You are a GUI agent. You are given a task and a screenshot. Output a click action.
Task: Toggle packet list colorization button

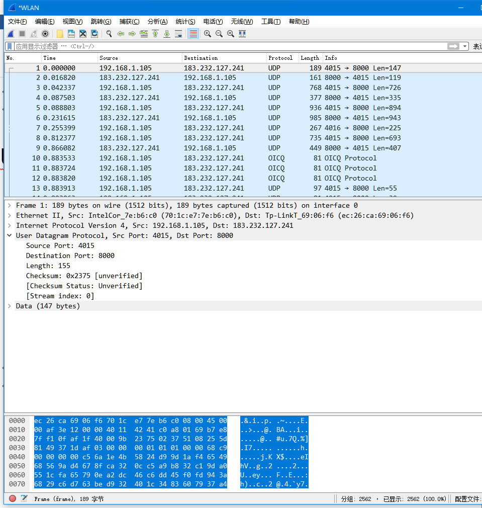click(193, 34)
